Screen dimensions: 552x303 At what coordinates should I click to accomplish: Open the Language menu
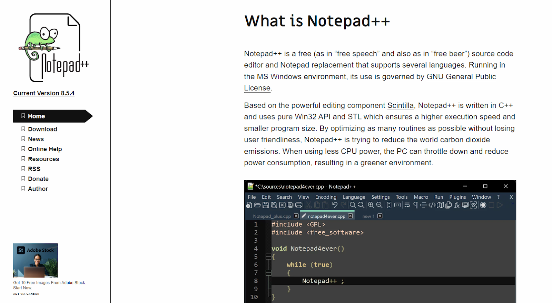tap(354, 197)
